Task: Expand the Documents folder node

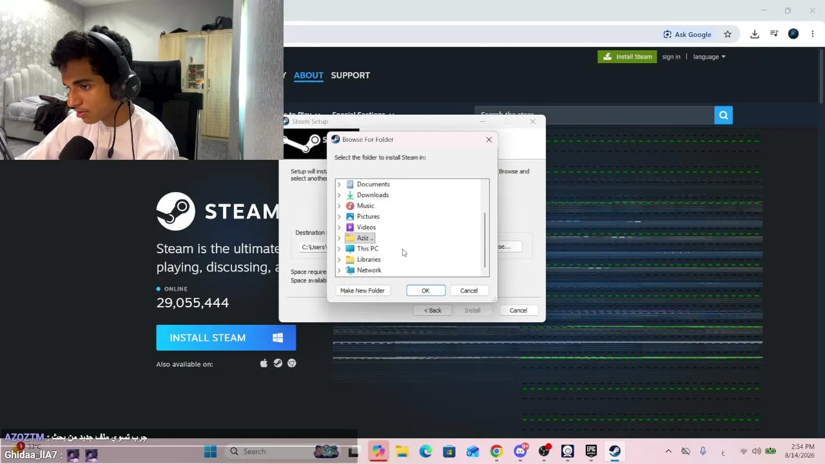Action: tap(339, 184)
